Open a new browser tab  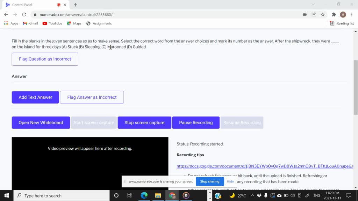point(76,5)
